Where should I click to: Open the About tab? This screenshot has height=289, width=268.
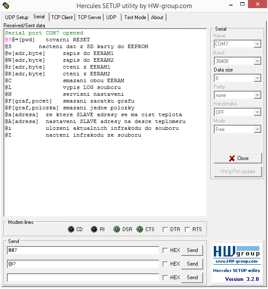[157, 17]
